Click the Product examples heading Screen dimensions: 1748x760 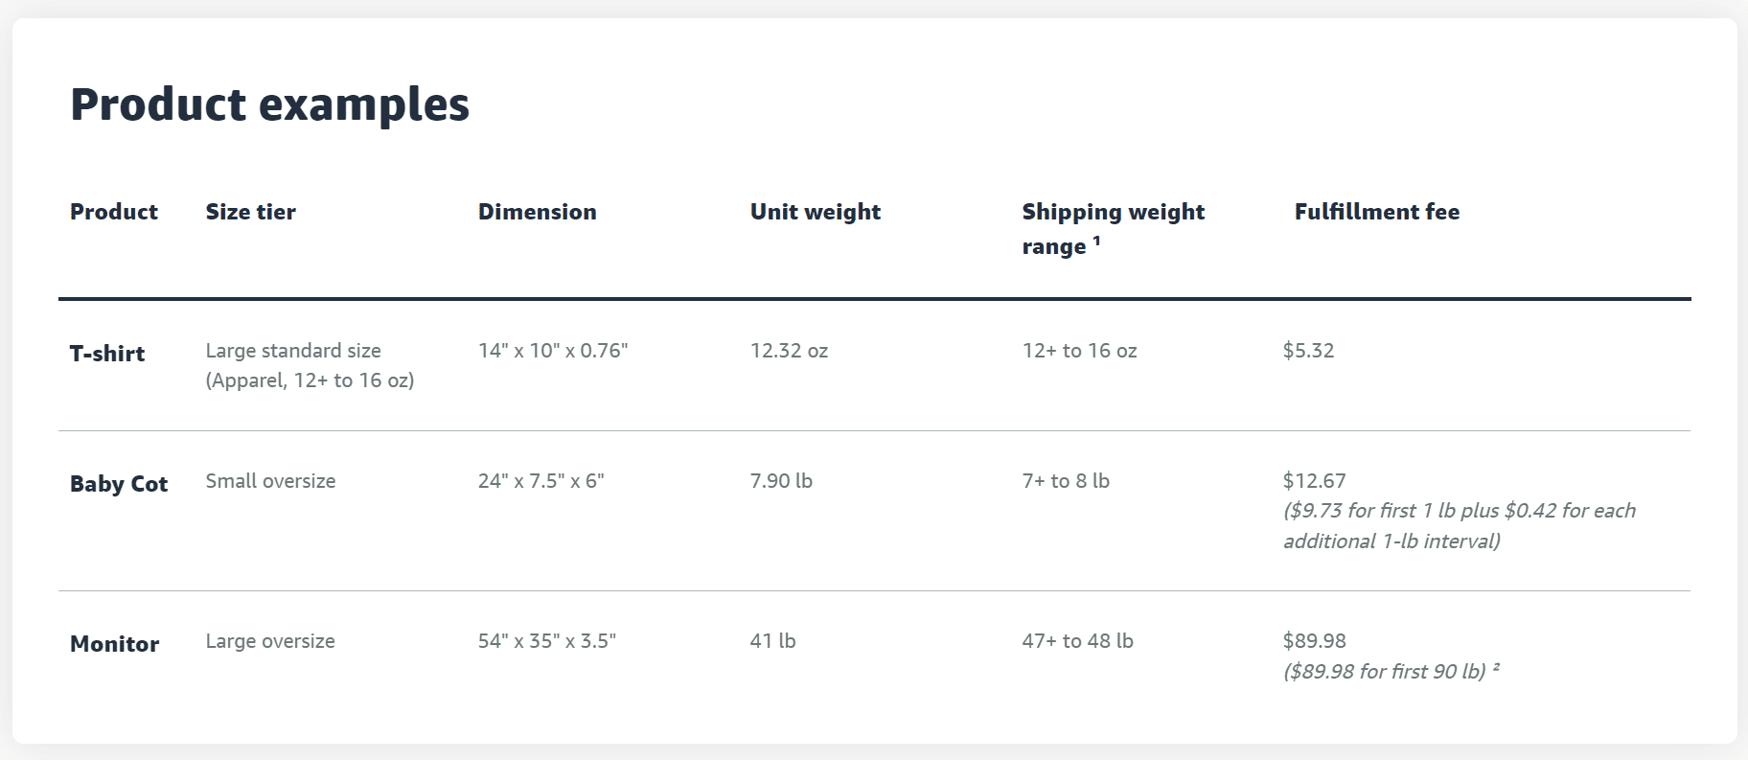coord(269,104)
